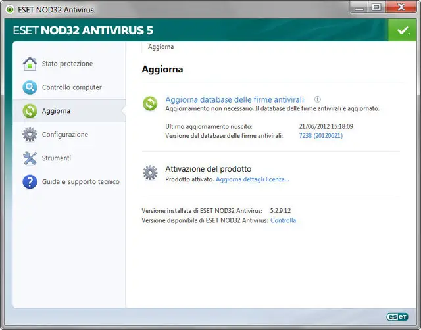Click the Versione disponibile di ESET NOD32 label
This screenshot has height=330, width=421.
tap(205, 220)
